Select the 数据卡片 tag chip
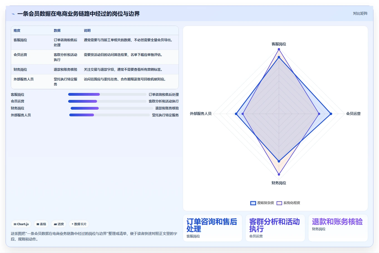The image size is (379, 253). [x=79, y=224]
